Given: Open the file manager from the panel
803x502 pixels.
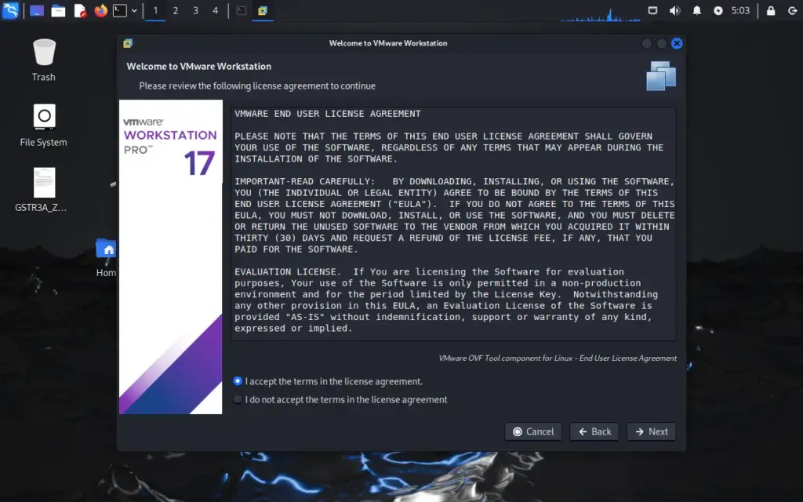Looking at the screenshot, I should coord(58,11).
